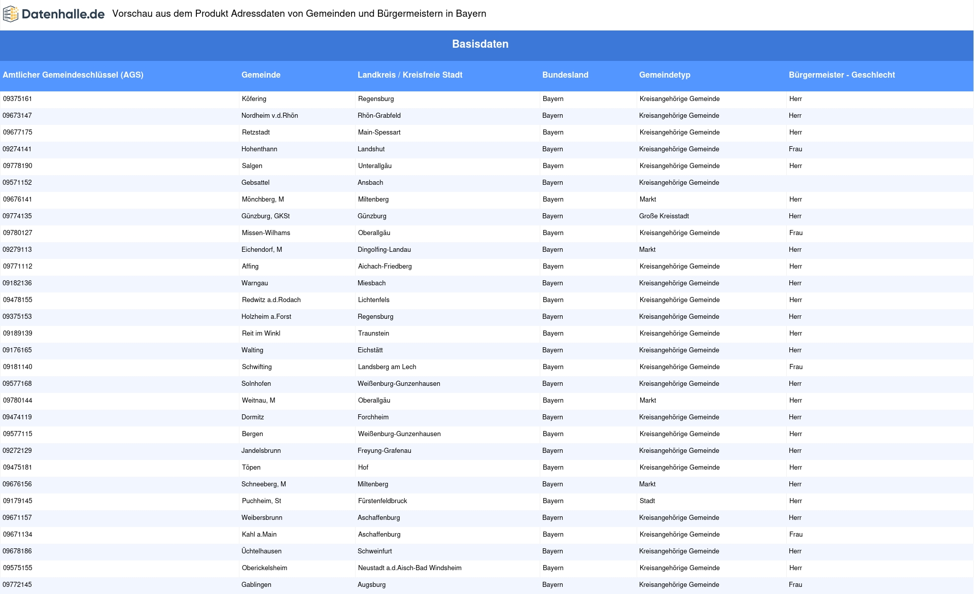Click the Günzburg, GKSt municipality cell
Screen dimensions: 974x594
point(265,216)
